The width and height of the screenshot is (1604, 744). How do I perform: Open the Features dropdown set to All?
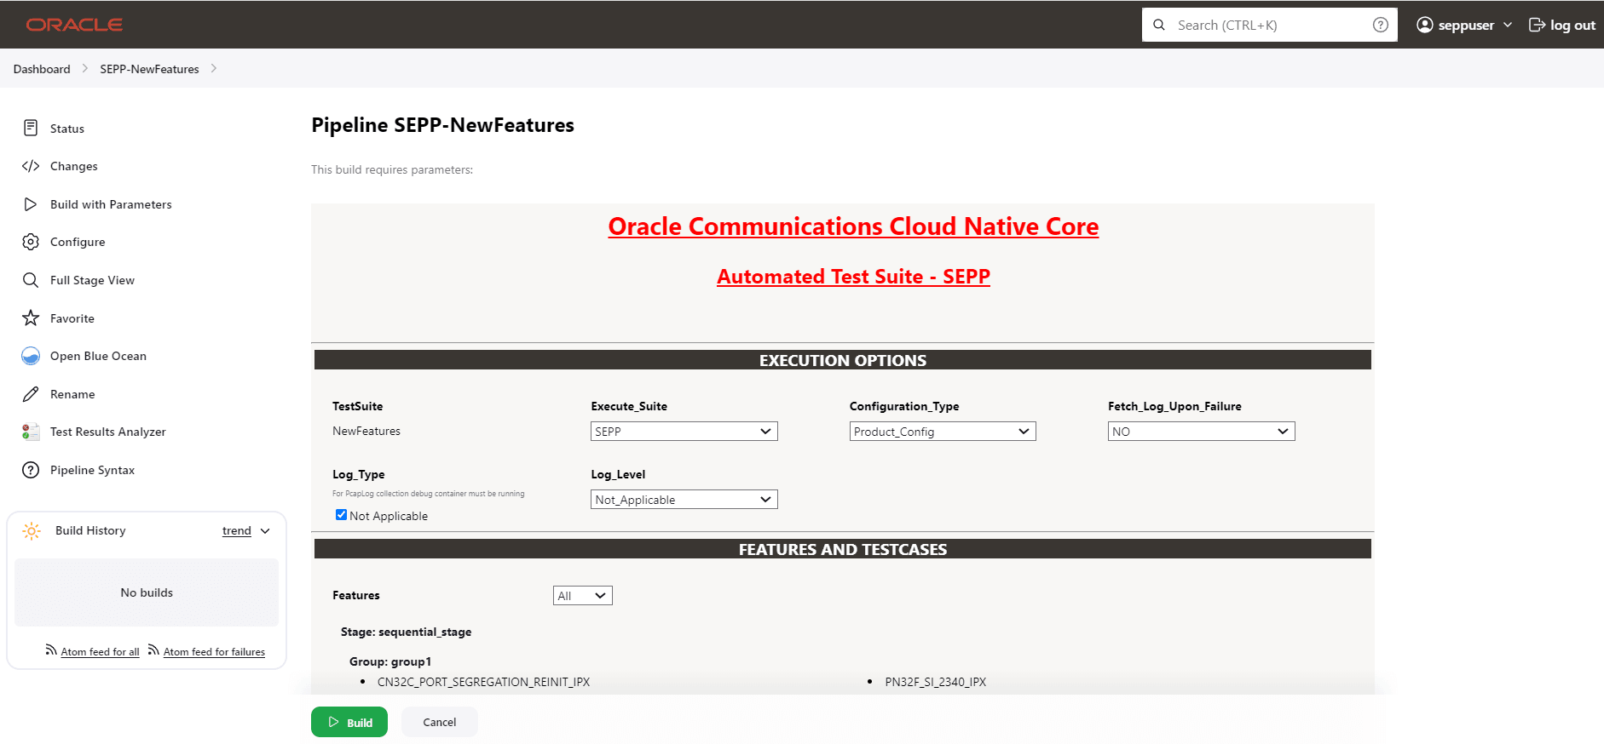(x=583, y=596)
